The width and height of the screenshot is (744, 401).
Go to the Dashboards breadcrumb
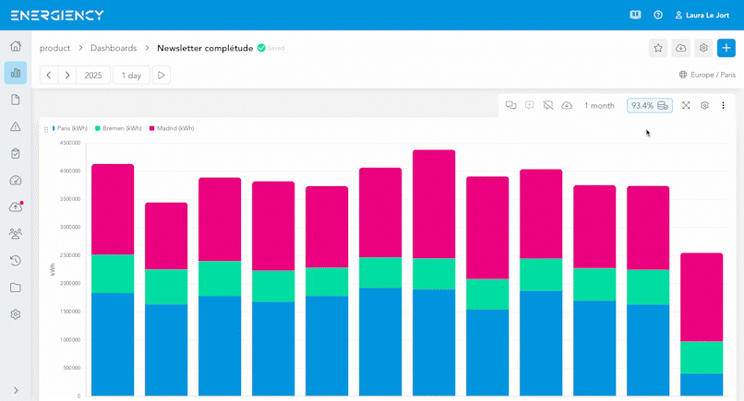pyautogui.click(x=114, y=48)
